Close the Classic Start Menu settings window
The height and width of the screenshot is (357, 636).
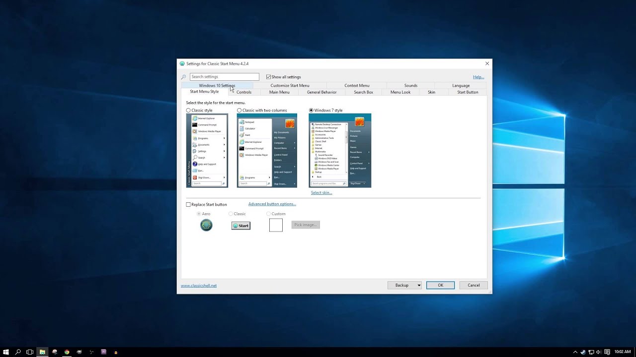click(x=487, y=63)
